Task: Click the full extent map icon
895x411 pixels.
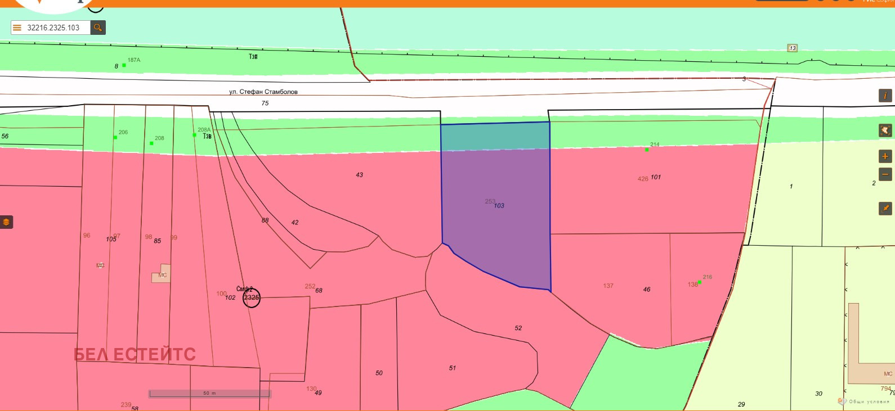Action: (x=885, y=130)
